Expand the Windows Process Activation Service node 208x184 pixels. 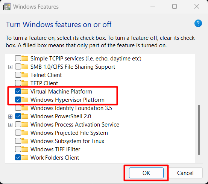pyautogui.click(x=10, y=125)
